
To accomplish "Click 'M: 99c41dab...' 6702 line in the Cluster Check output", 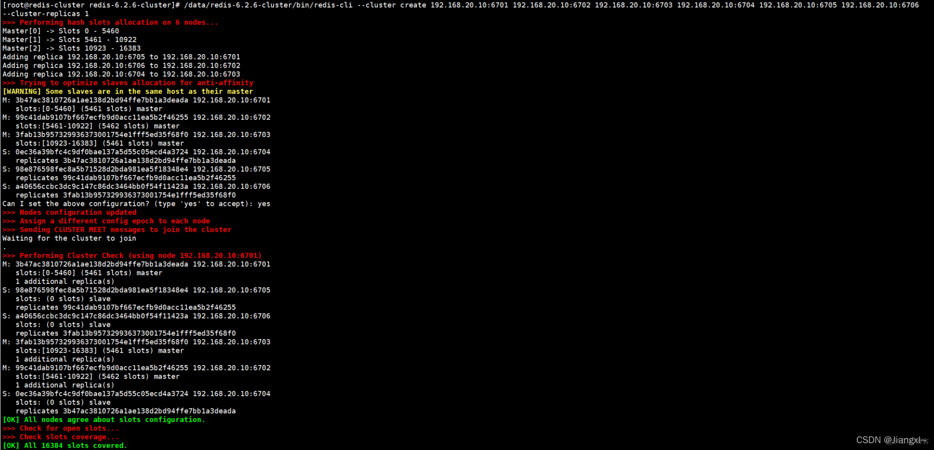I will click(x=137, y=368).
